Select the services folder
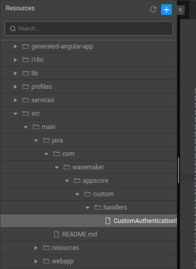This screenshot has height=269, width=196. [88, 100]
